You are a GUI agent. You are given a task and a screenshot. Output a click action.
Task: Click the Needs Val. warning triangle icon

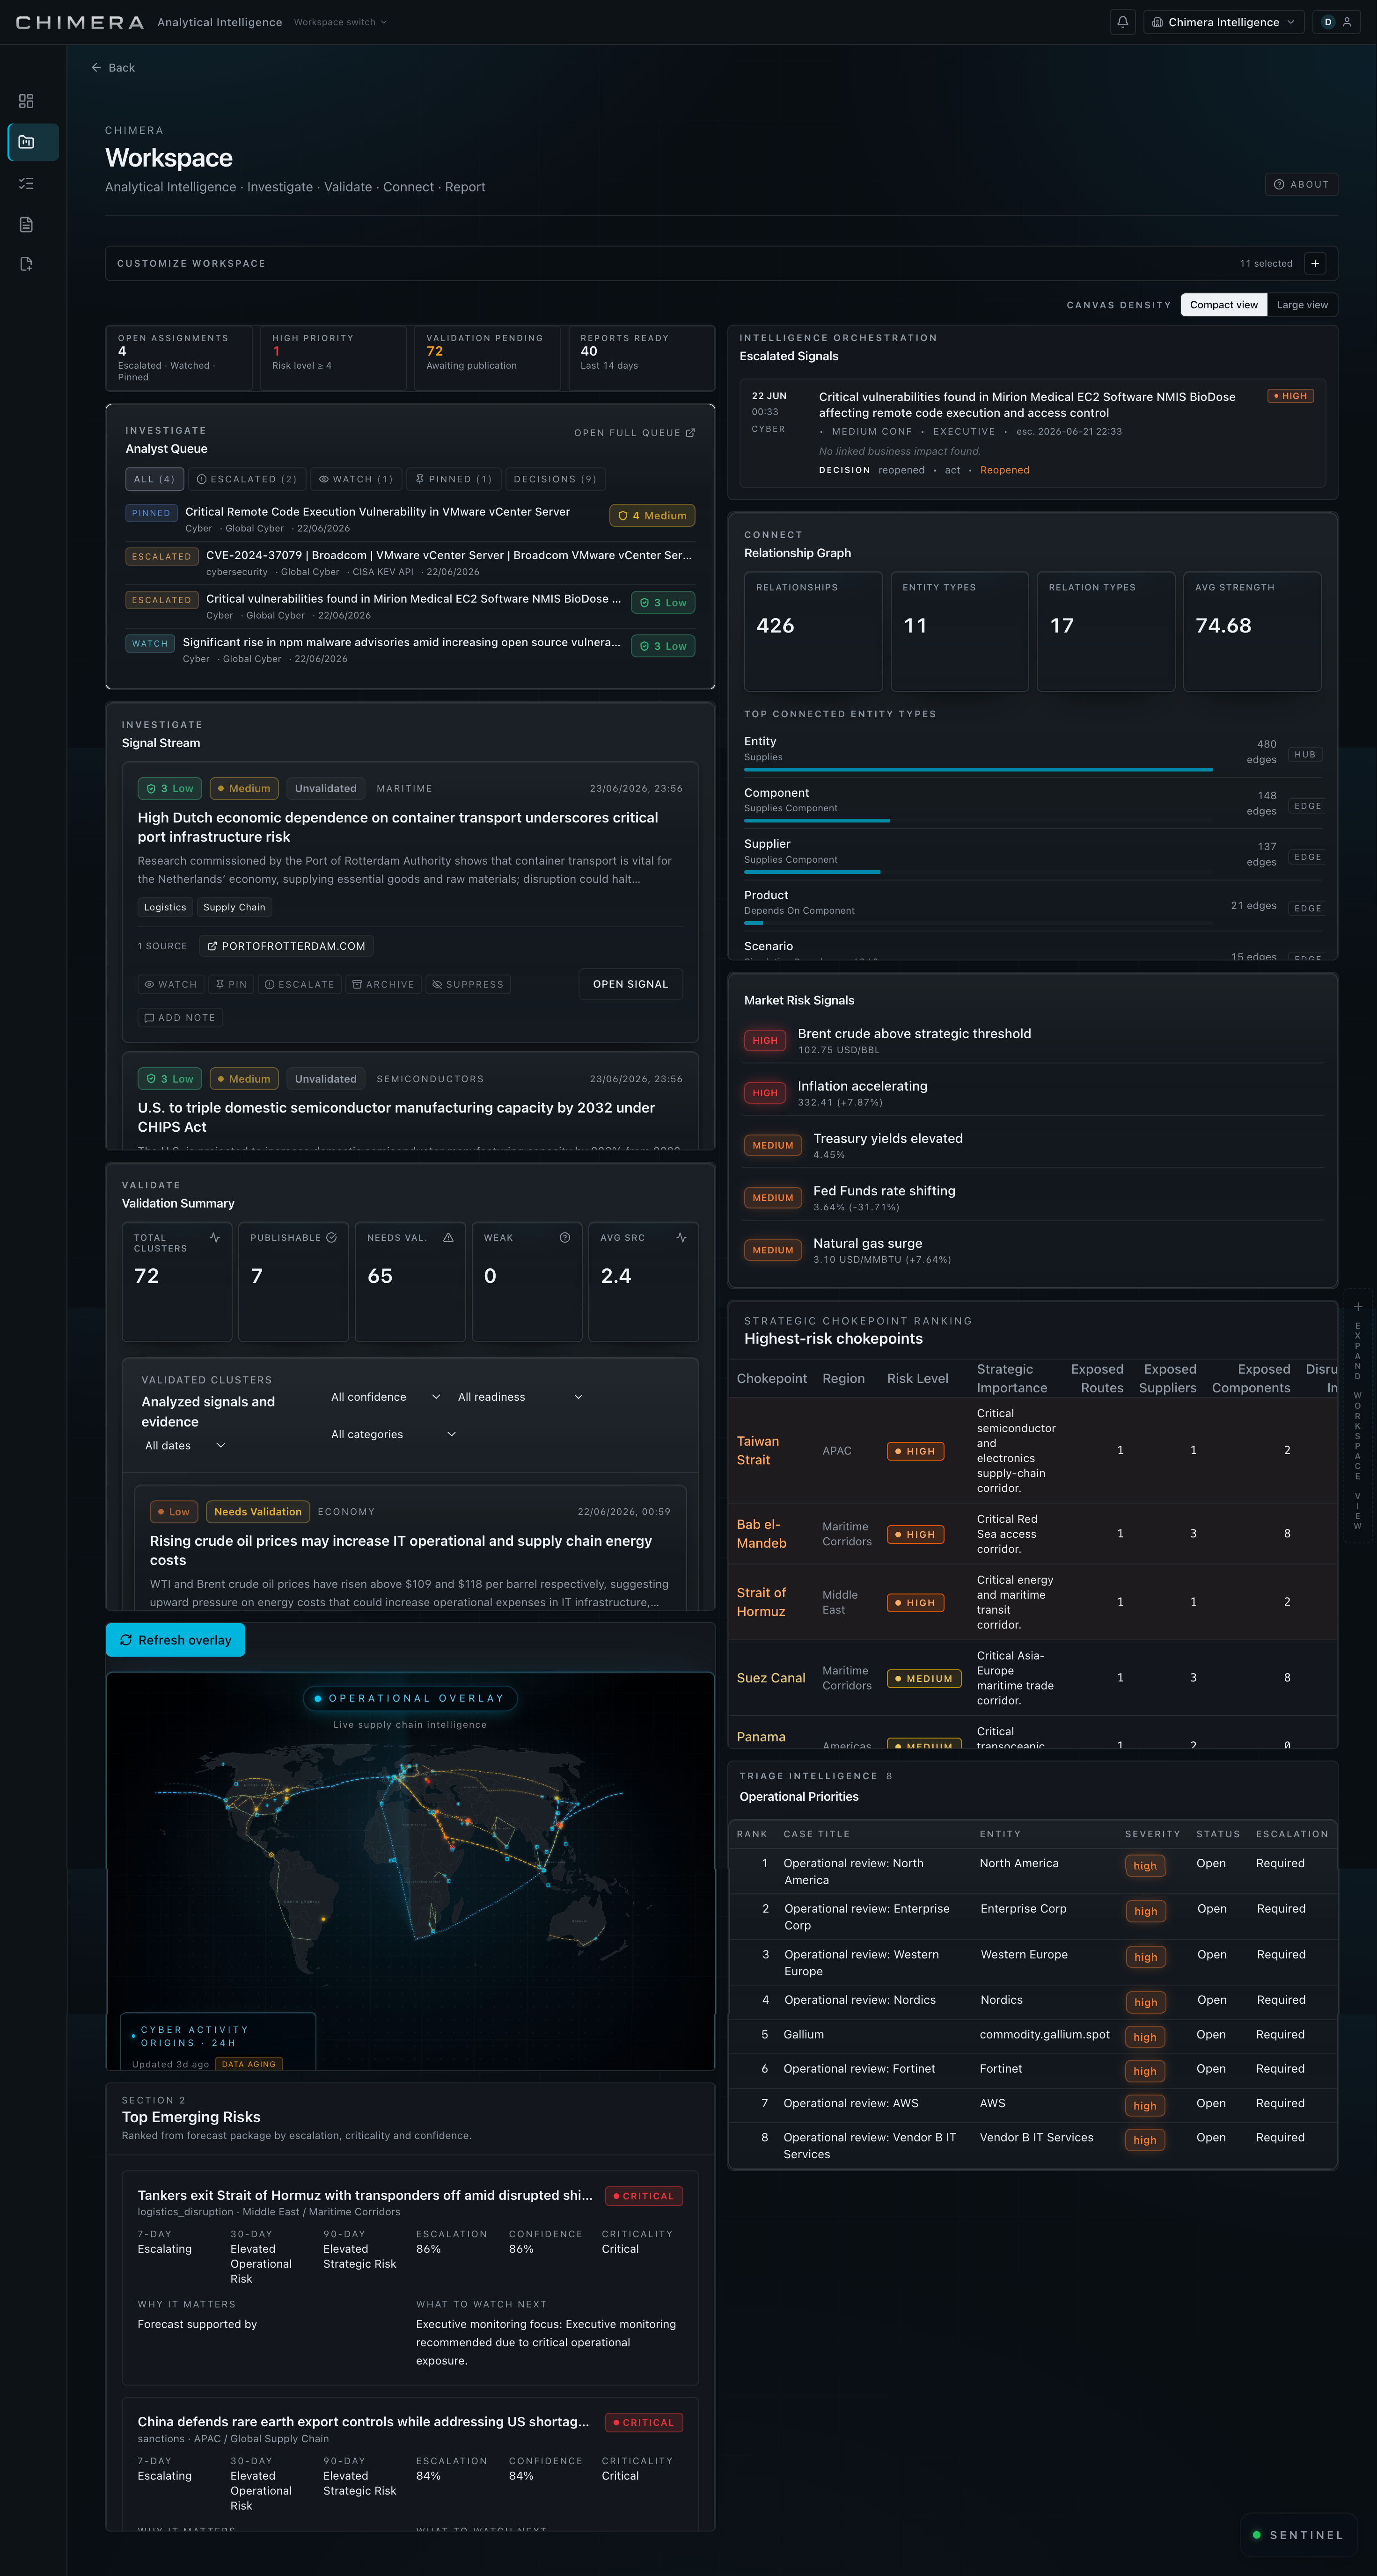(x=448, y=1238)
